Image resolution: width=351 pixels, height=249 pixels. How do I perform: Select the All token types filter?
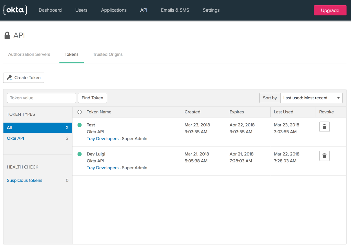coord(38,128)
